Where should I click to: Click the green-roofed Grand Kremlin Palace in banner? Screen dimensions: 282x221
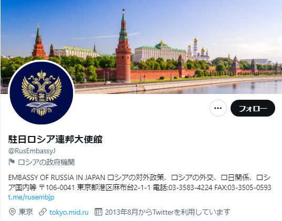tap(159, 51)
